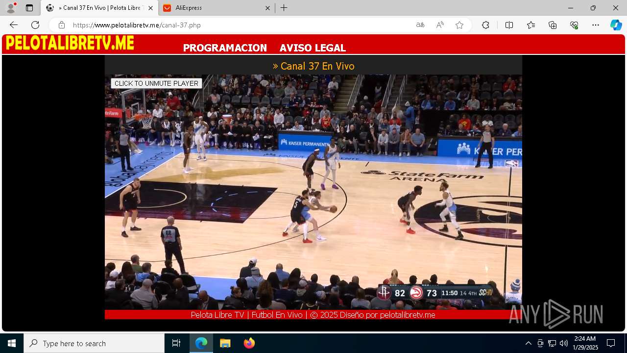Switch to the AliExpress tab
The width and height of the screenshot is (627, 353).
216,8
